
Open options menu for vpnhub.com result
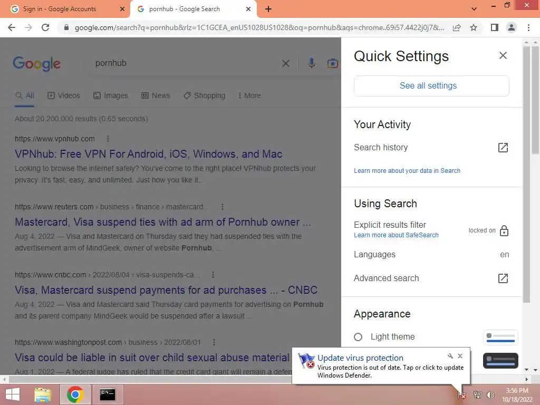[108, 139]
